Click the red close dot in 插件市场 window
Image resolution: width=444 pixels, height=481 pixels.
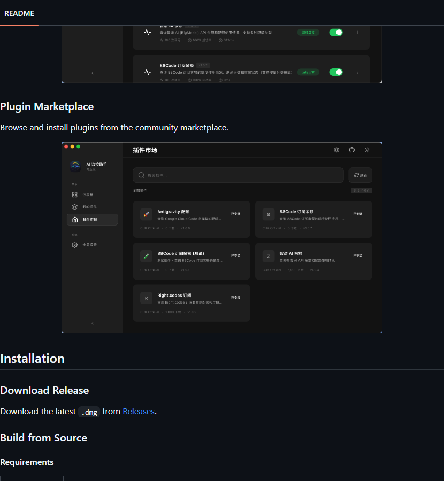coord(66,146)
